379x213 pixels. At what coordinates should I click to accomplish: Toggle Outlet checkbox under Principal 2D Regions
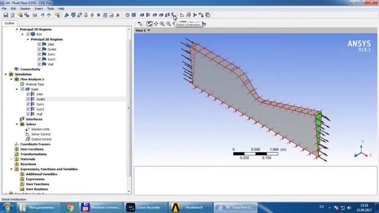[x=39, y=49]
